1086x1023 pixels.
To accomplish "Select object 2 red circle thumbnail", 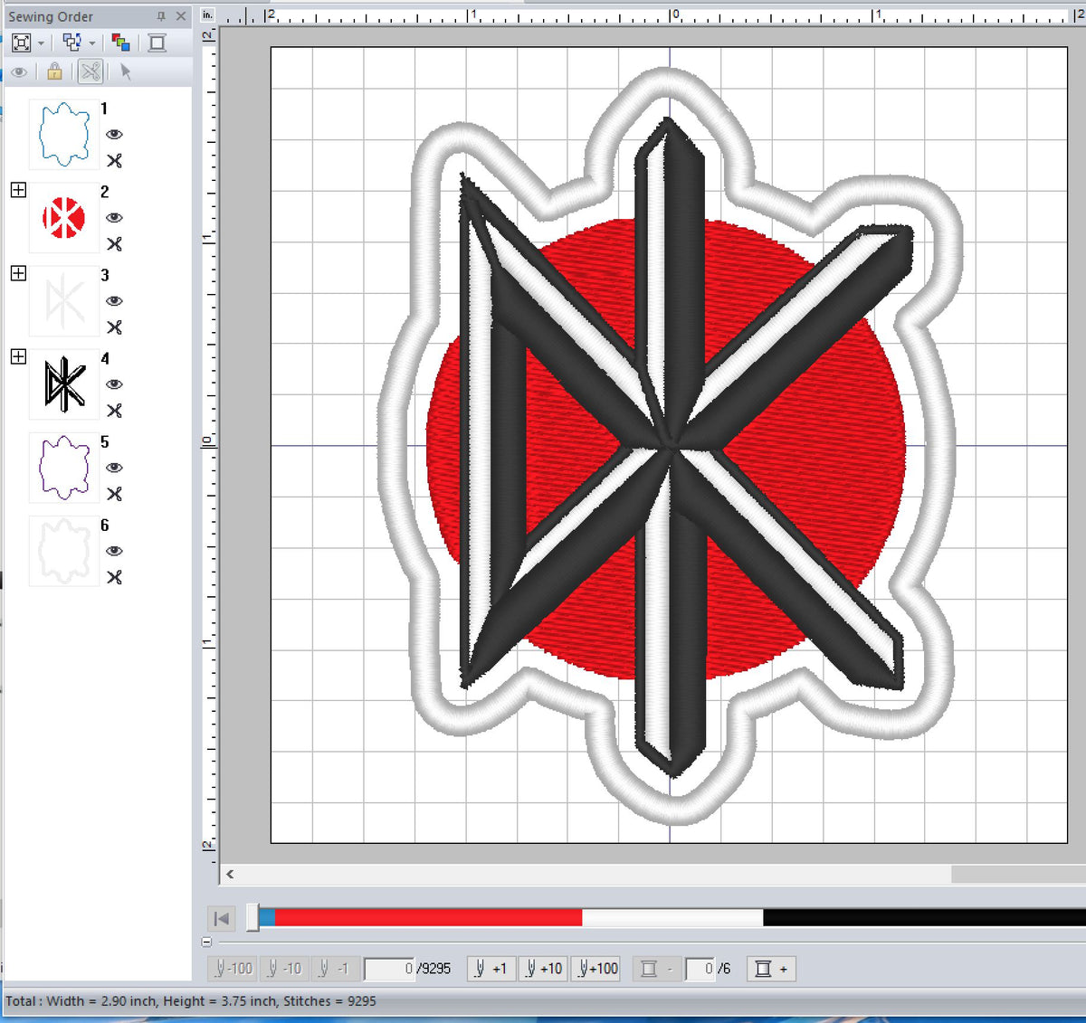I will tap(64, 217).
